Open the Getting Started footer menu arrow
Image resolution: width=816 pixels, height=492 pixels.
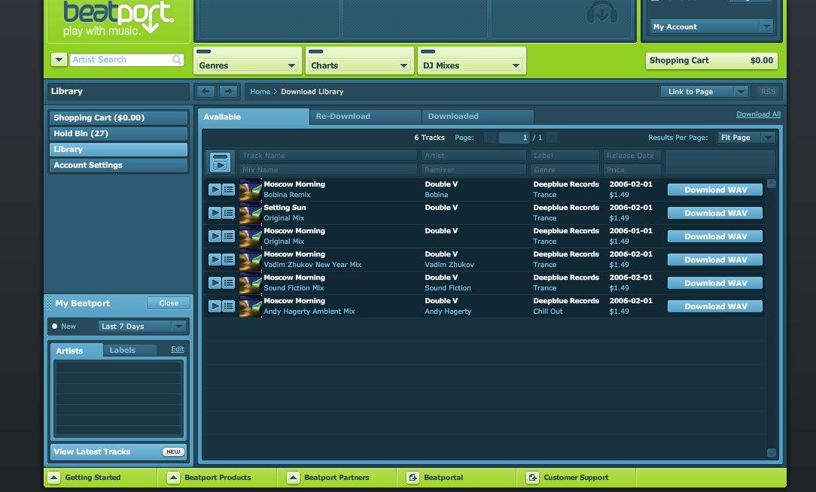click(x=53, y=478)
